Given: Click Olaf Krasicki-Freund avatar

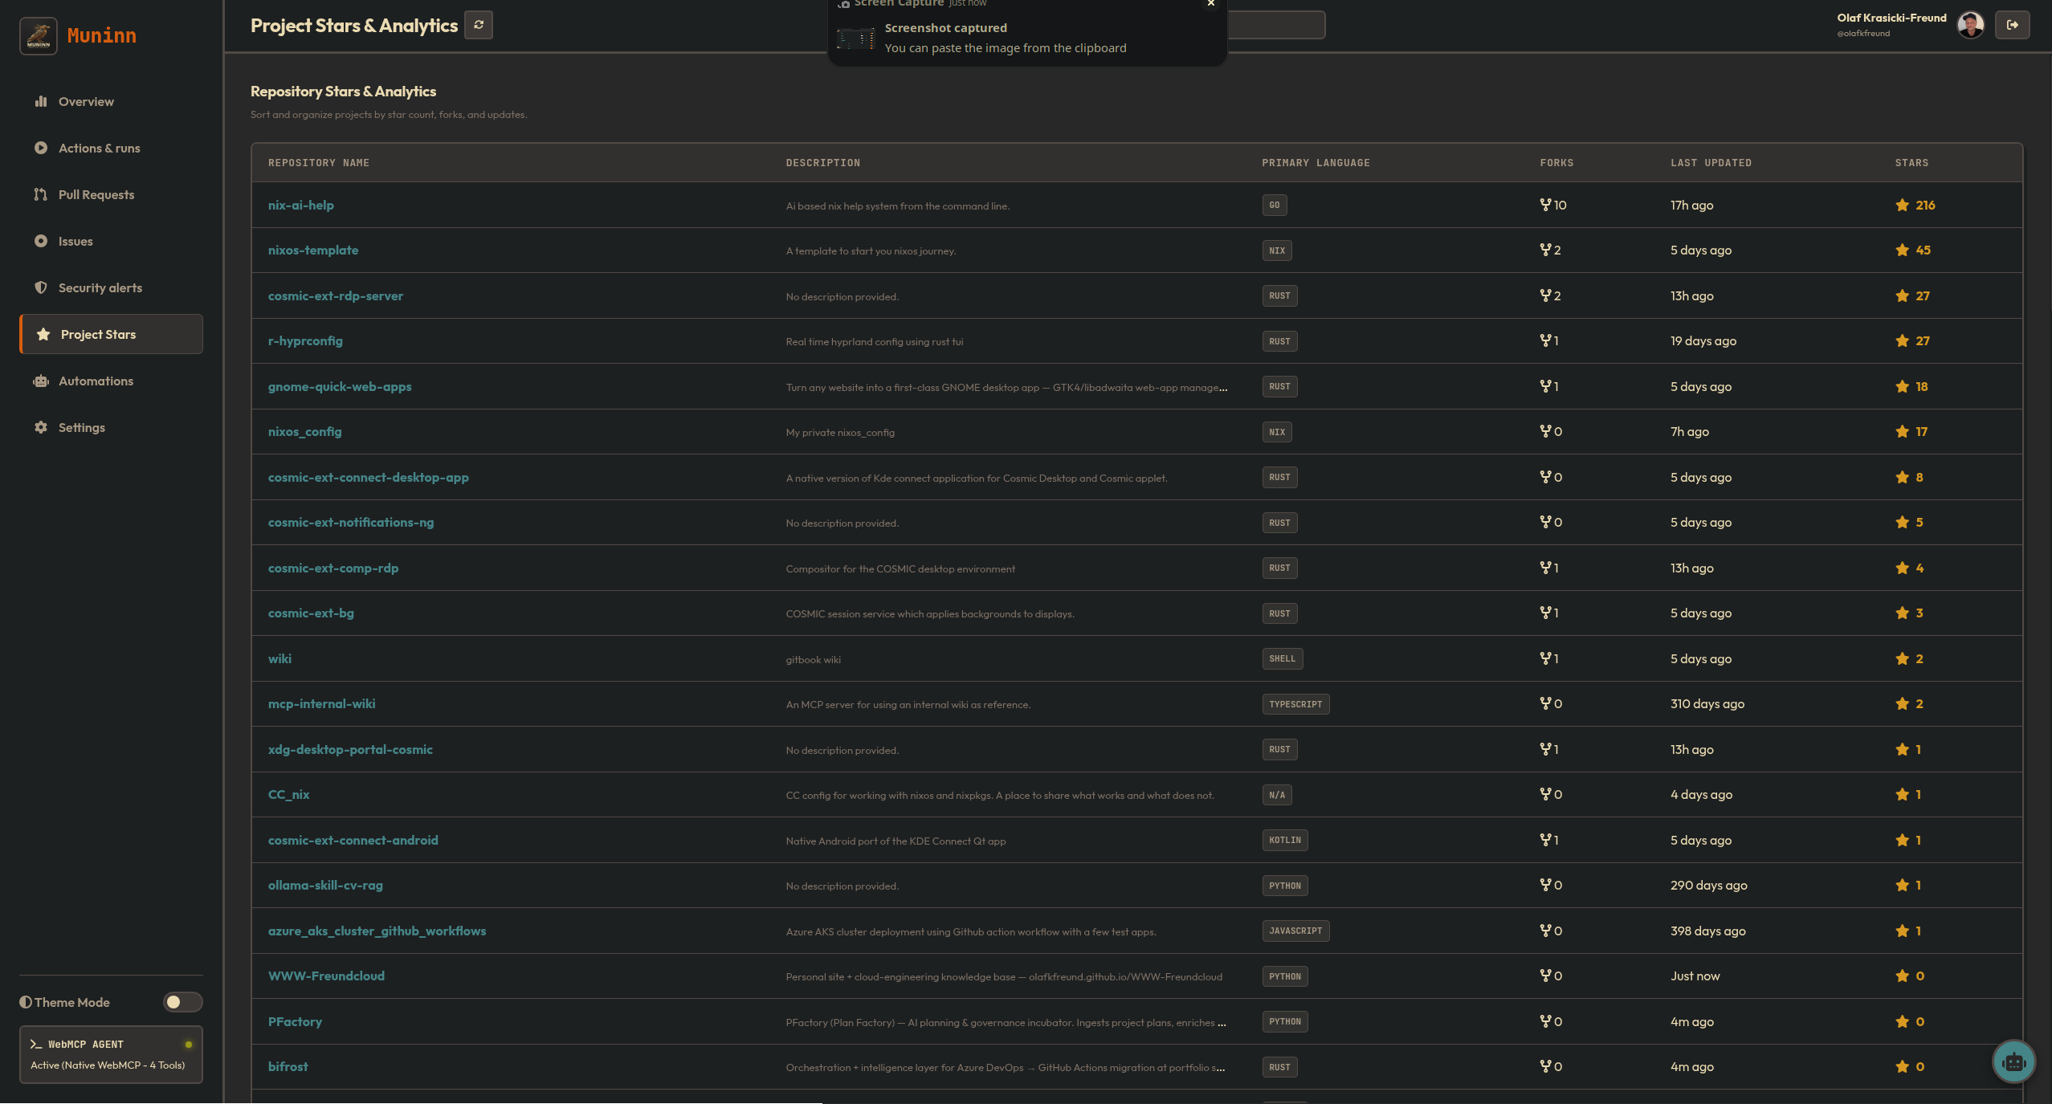Looking at the screenshot, I should [1970, 25].
